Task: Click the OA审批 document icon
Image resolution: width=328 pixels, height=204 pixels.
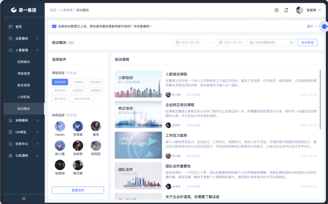Action: (11, 132)
